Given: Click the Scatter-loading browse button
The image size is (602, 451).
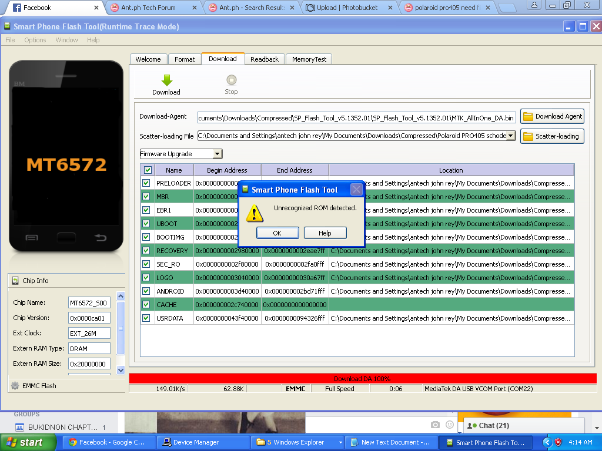Looking at the screenshot, I should 552,136.
